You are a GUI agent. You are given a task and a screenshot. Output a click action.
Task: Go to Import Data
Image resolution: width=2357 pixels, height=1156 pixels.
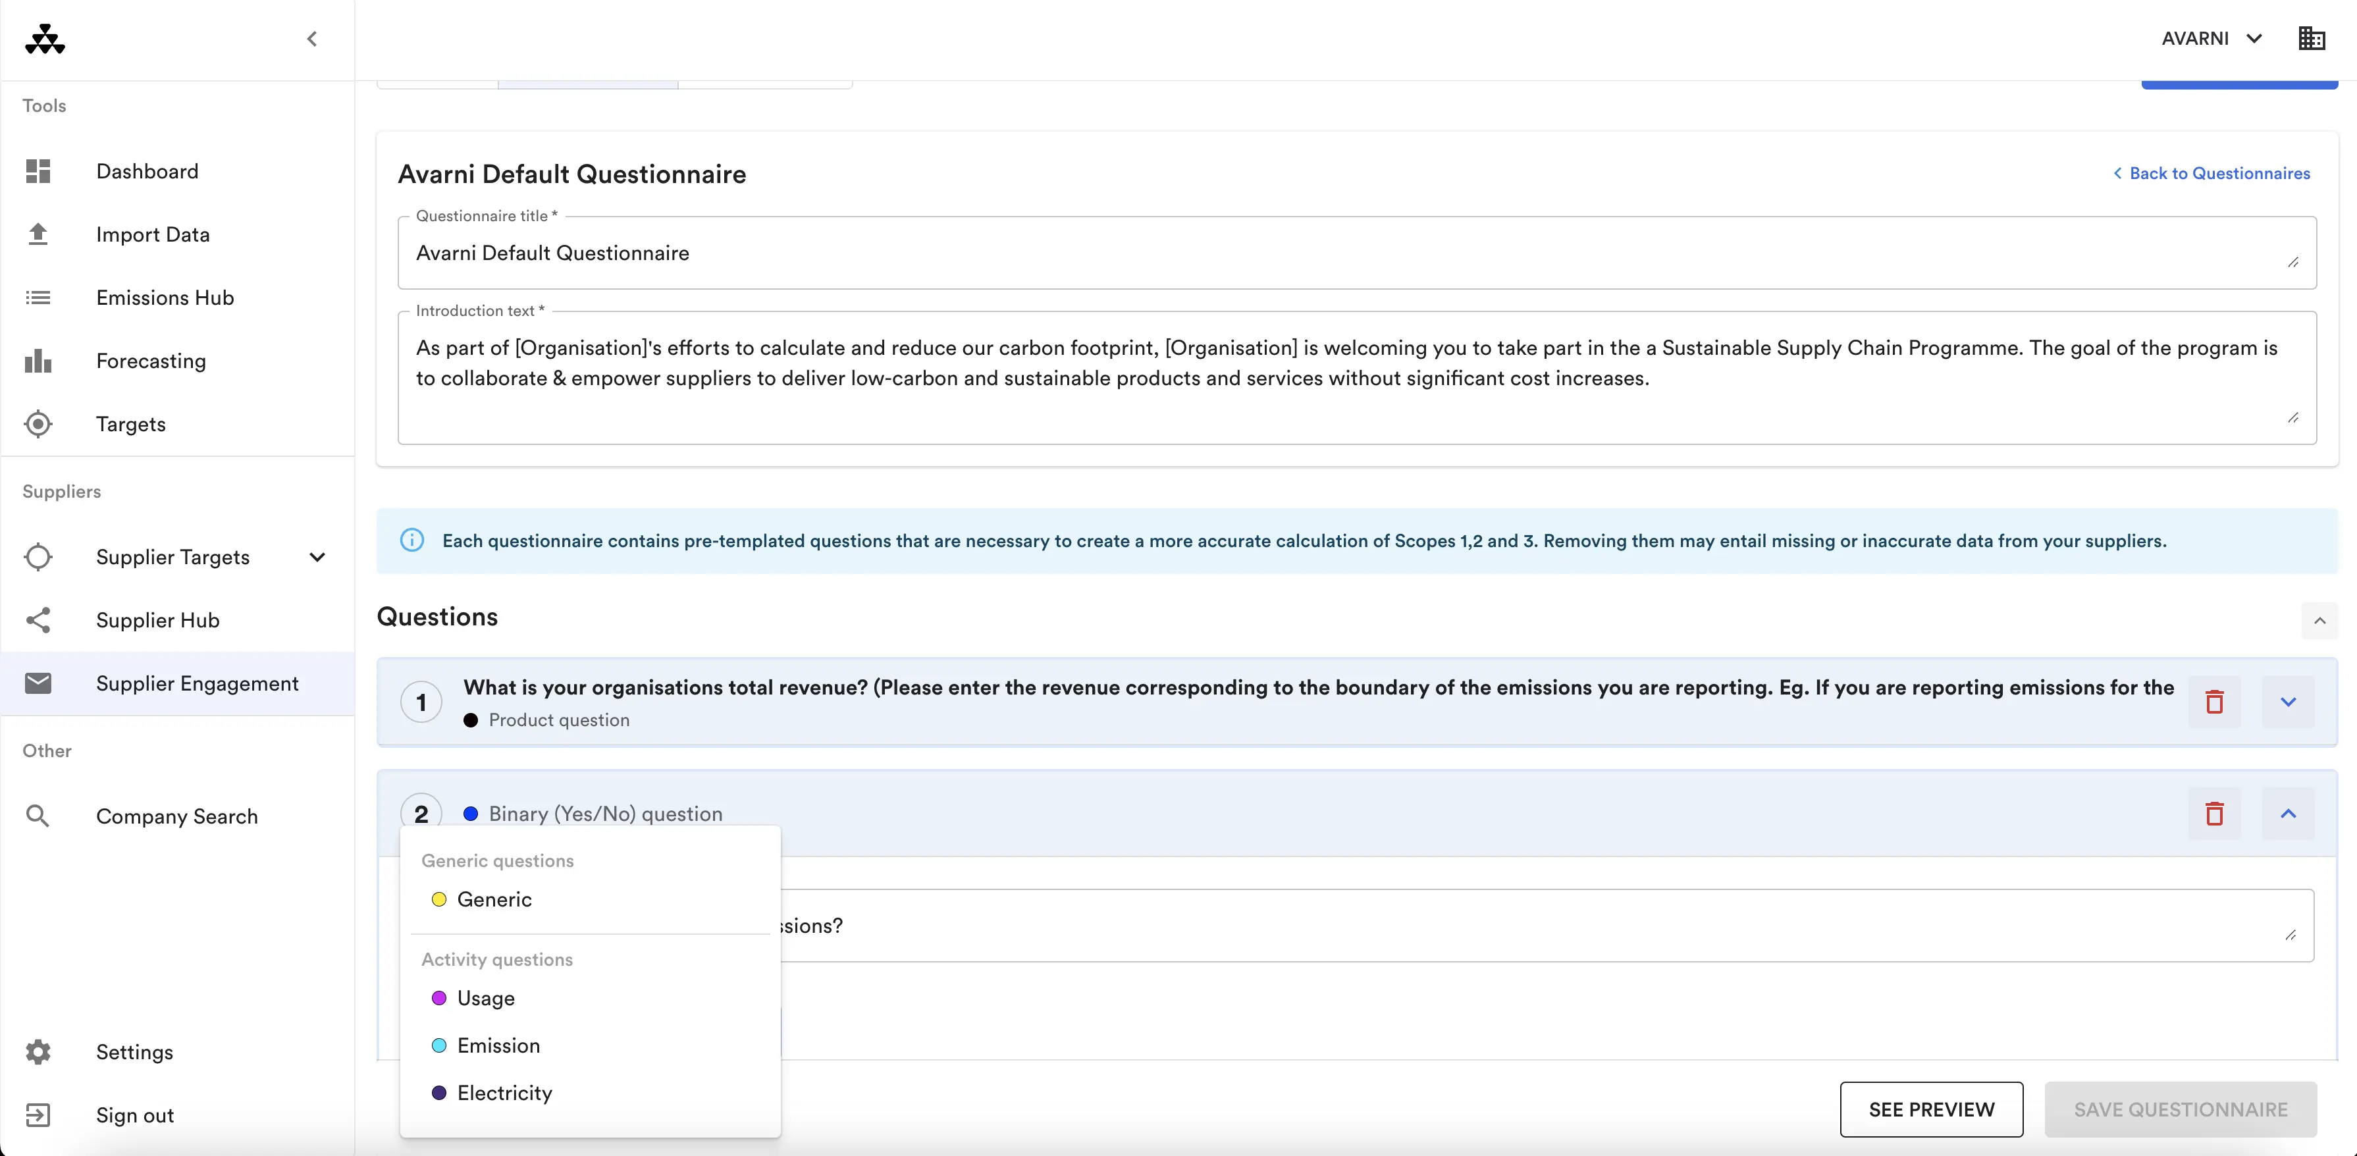point(178,234)
